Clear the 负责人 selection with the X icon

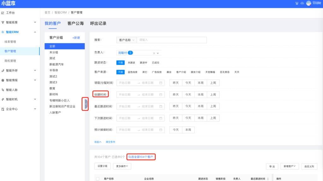(154, 53)
